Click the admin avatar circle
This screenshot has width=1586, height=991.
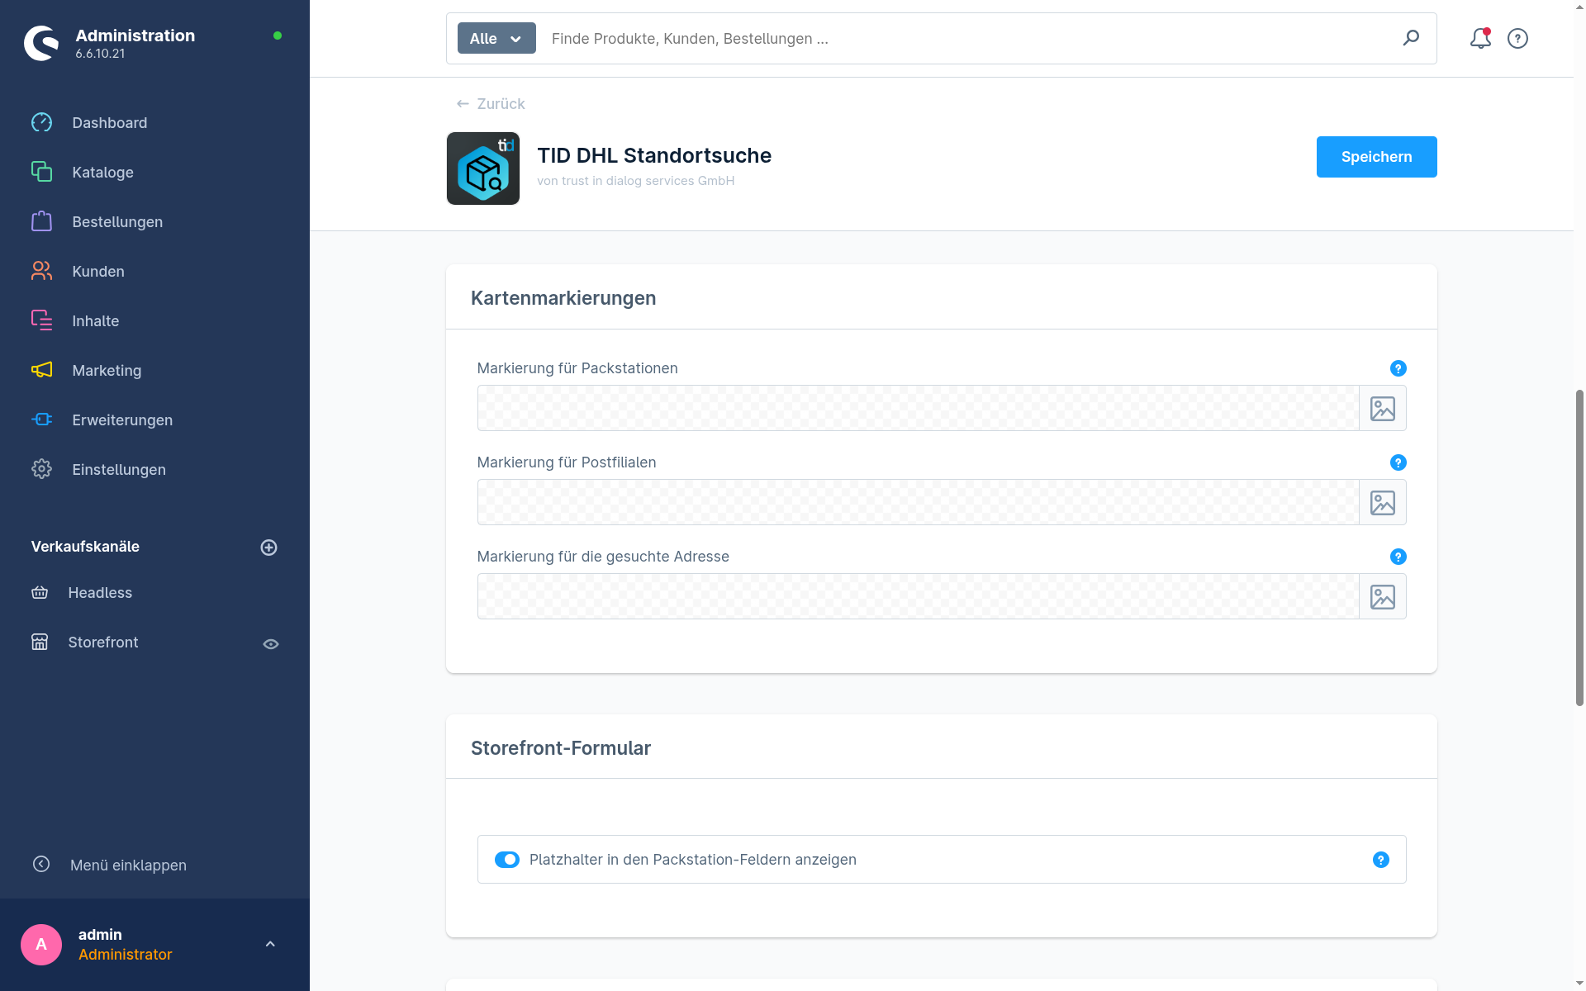[41, 945]
